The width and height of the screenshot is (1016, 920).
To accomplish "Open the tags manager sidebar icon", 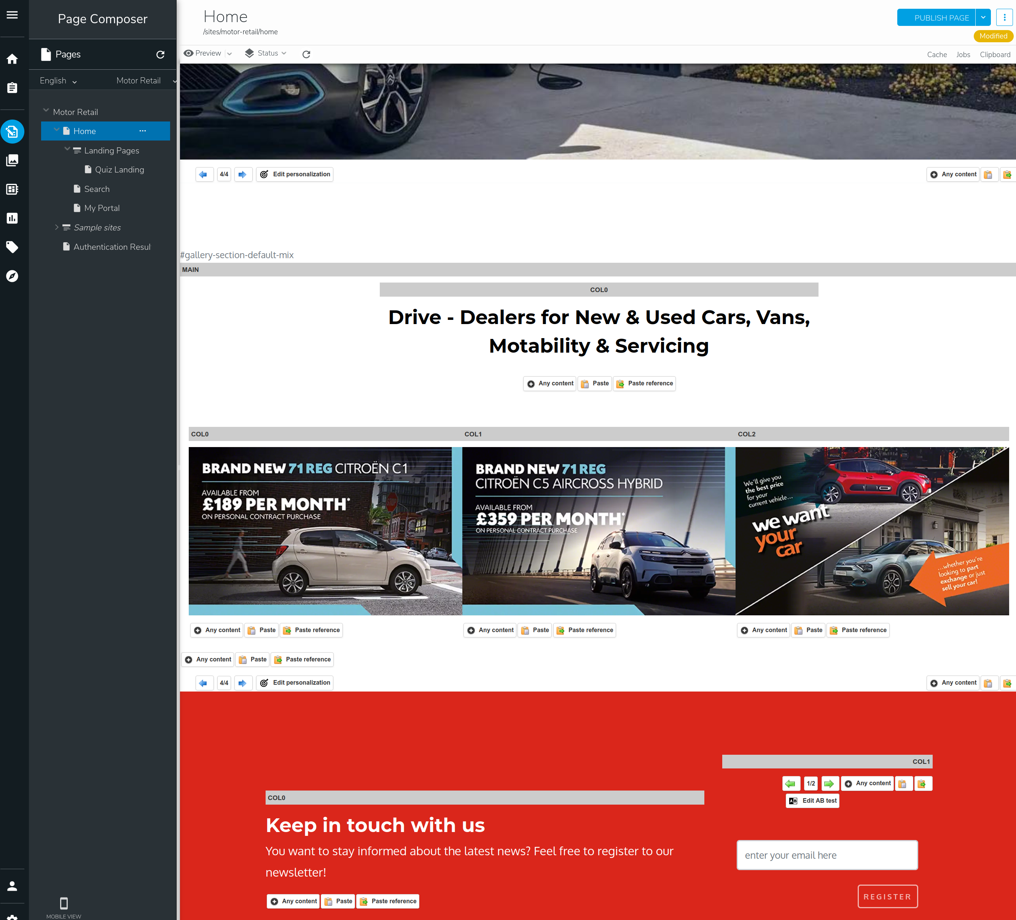I will pos(12,247).
